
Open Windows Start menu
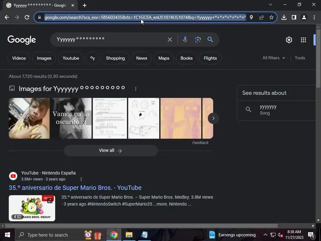pos(8,235)
